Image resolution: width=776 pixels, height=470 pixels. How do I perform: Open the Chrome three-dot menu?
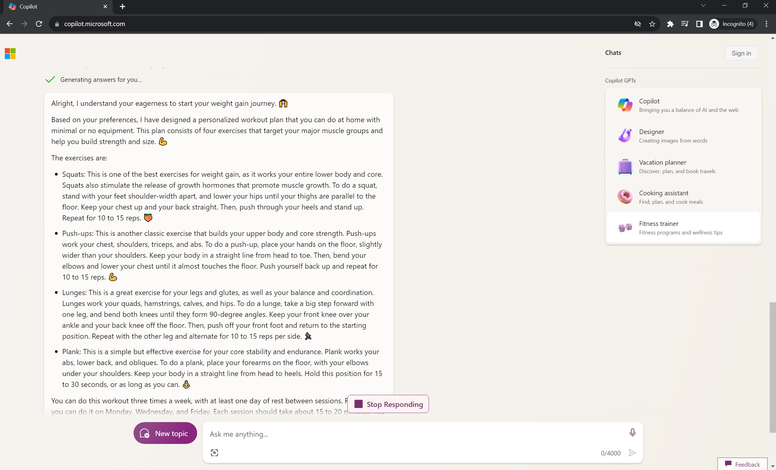coord(767,24)
